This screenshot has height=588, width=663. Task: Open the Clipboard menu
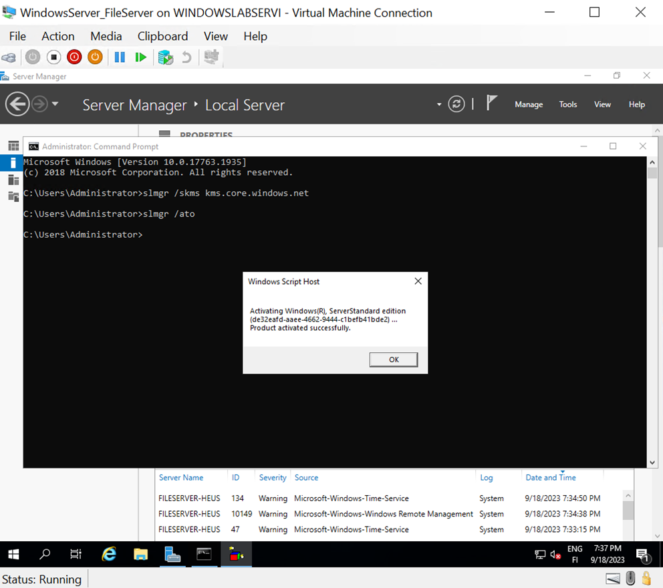click(162, 36)
